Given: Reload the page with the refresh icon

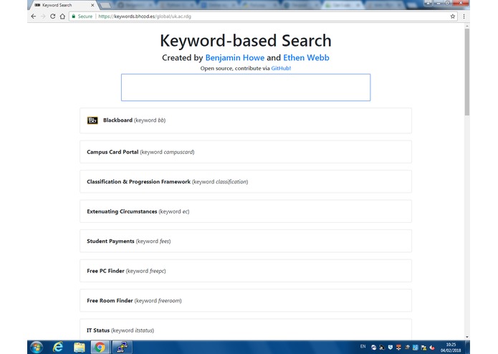Looking at the screenshot, I should (x=53, y=16).
